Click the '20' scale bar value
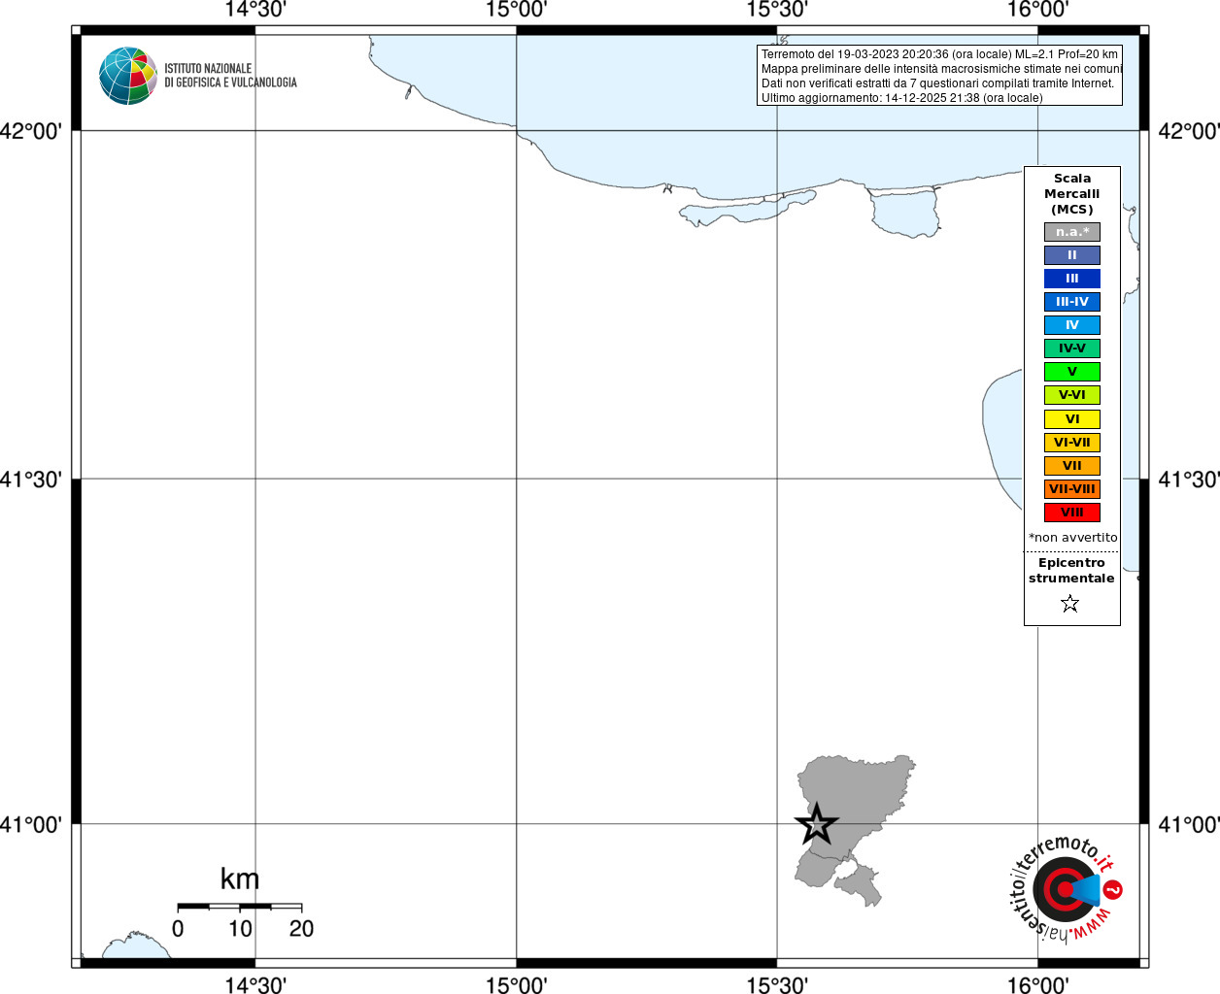Viewport: 1220px width, 994px height. pyautogui.click(x=301, y=929)
